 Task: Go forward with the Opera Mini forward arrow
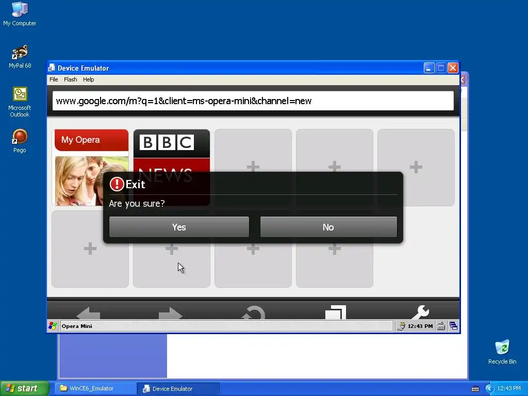(x=170, y=312)
